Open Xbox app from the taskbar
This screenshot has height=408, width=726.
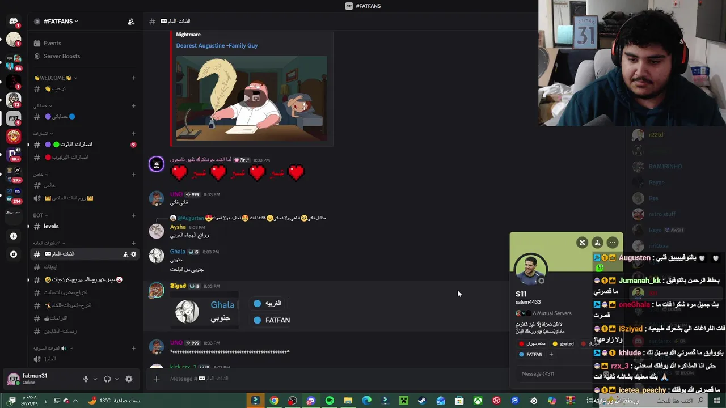point(478,401)
